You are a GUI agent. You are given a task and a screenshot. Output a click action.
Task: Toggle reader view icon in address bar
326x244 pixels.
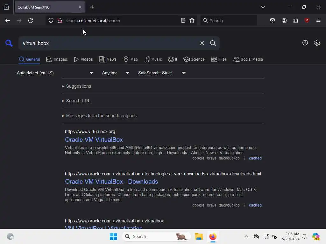[x=183, y=21]
